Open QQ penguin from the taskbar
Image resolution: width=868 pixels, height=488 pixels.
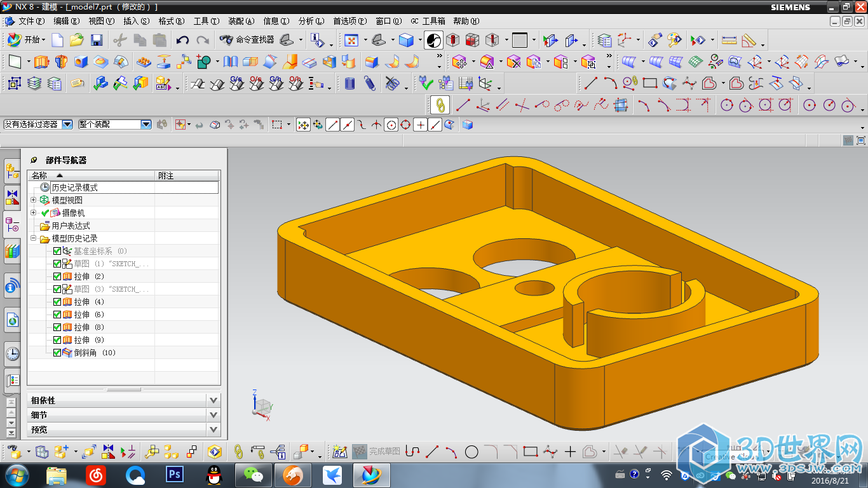pyautogui.click(x=214, y=474)
